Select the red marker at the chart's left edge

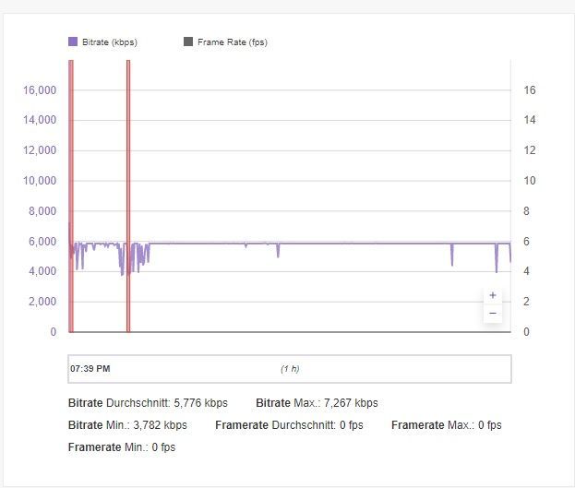click(70, 196)
